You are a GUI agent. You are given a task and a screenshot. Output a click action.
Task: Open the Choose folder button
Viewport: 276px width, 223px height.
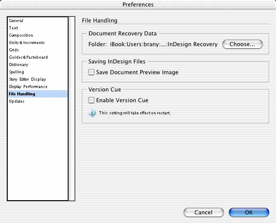[x=242, y=44]
